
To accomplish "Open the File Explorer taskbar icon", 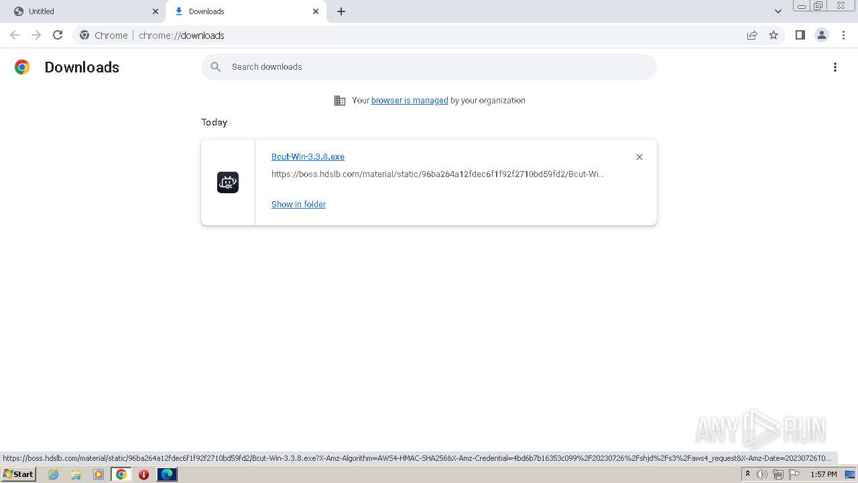I will pyautogui.click(x=76, y=474).
